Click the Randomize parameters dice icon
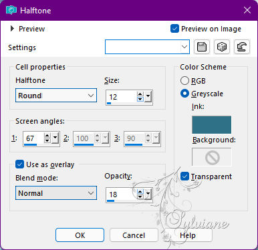The width and height of the screenshot is (258, 250). (222, 47)
